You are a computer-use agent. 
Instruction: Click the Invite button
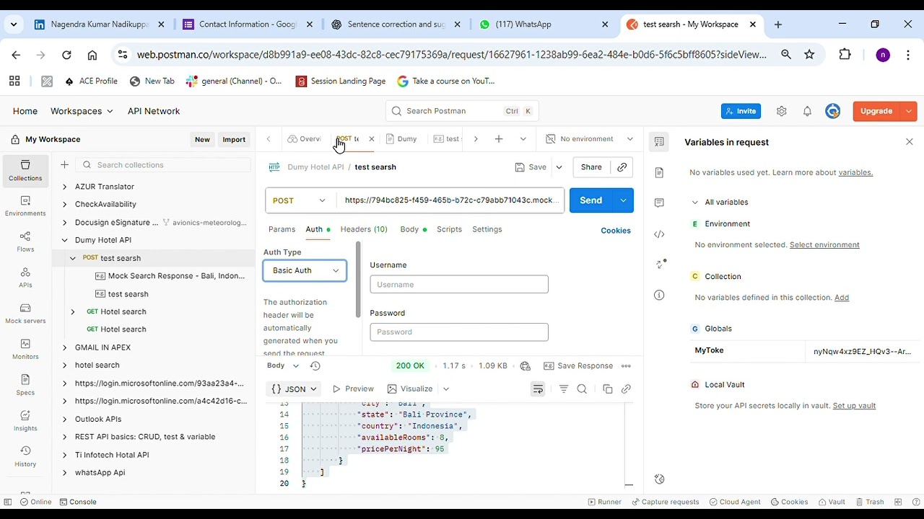point(741,111)
